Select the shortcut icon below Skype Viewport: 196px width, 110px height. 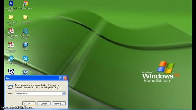click(25, 72)
